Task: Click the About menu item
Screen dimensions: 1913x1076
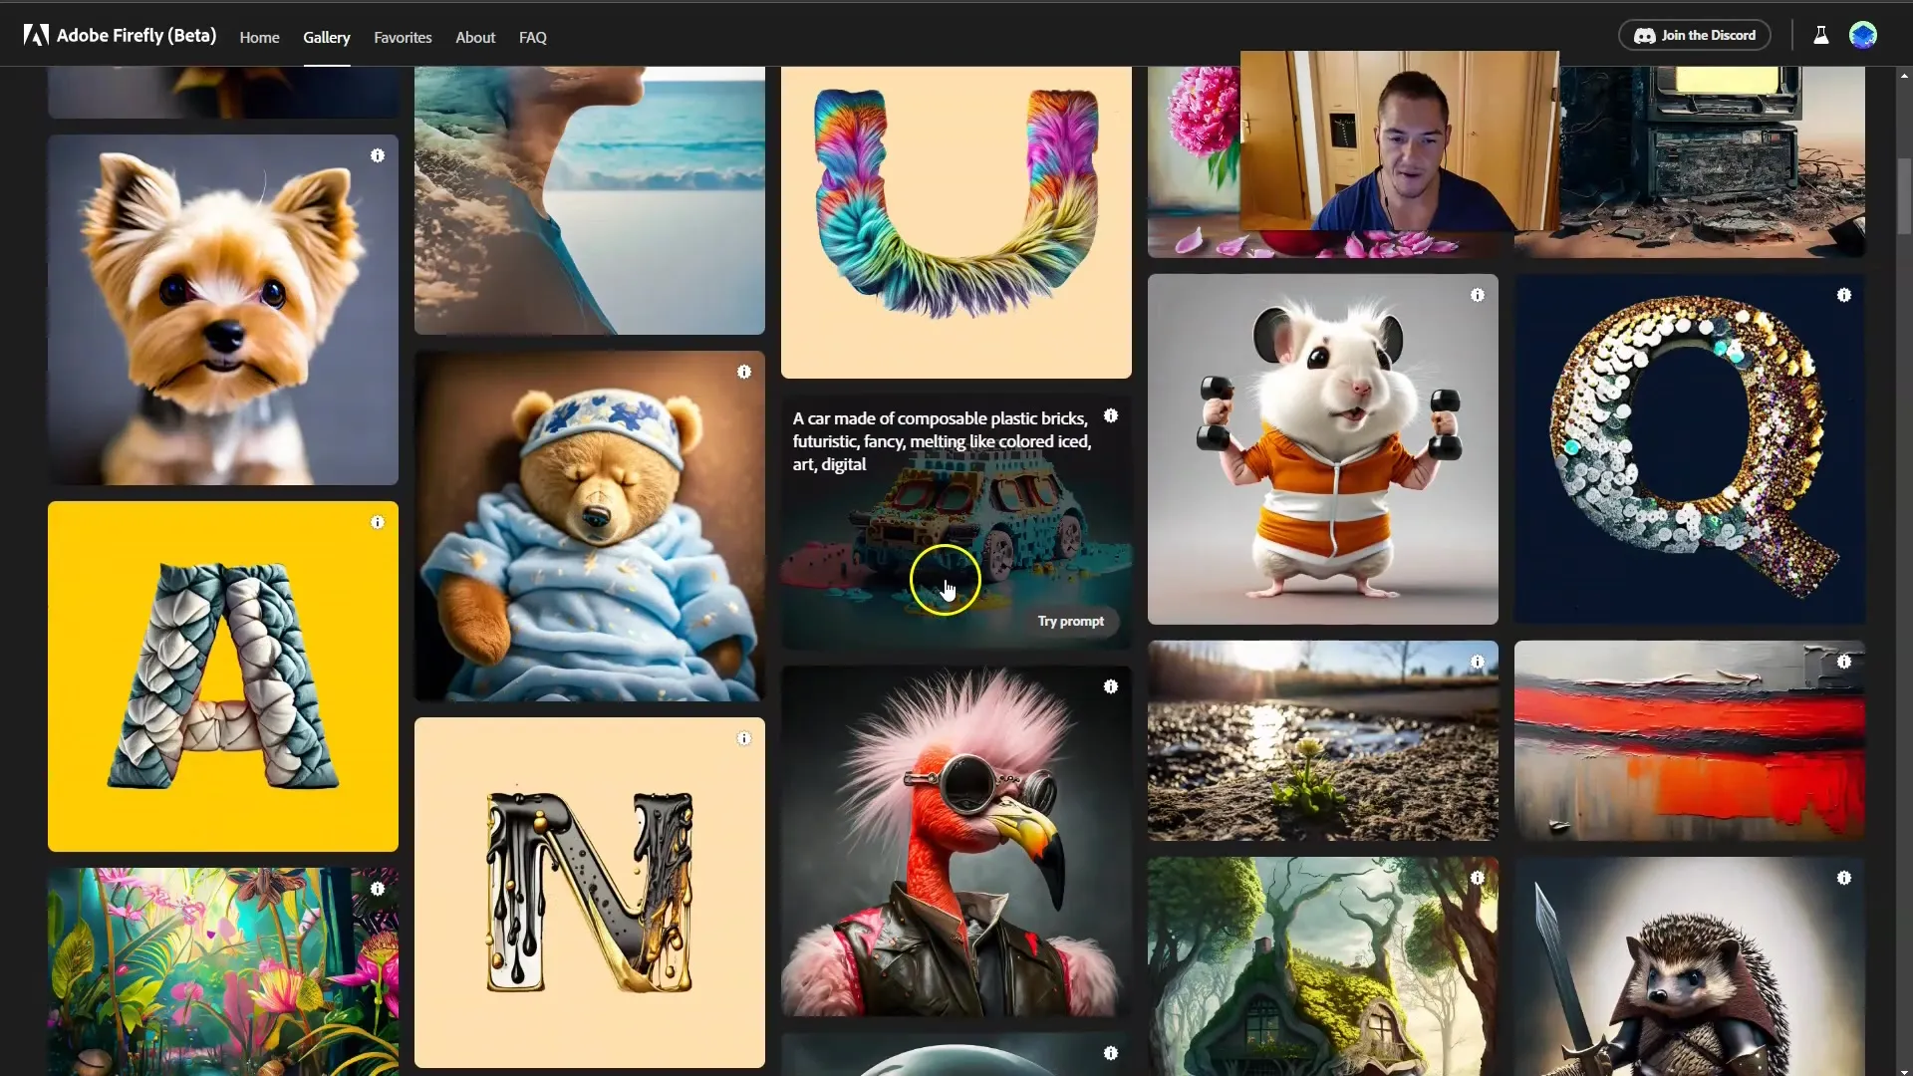Action: [x=475, y=37]
